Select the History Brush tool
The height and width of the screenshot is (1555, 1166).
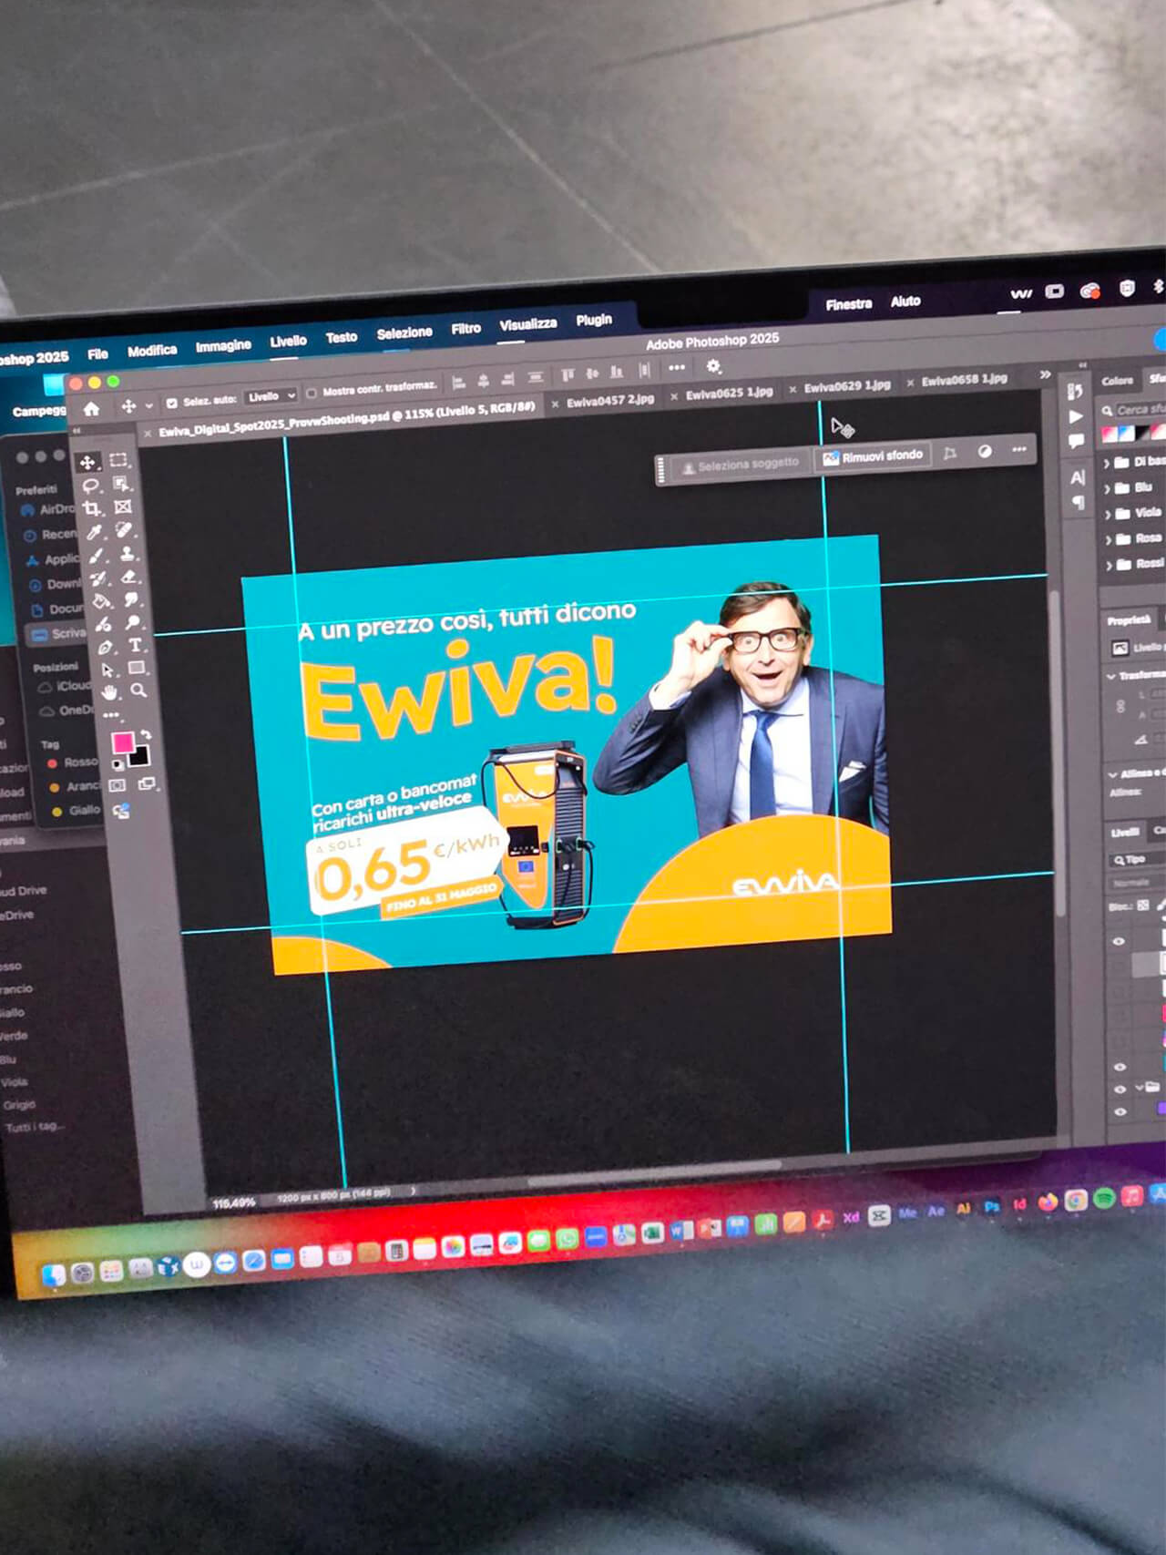coord(98,579)
